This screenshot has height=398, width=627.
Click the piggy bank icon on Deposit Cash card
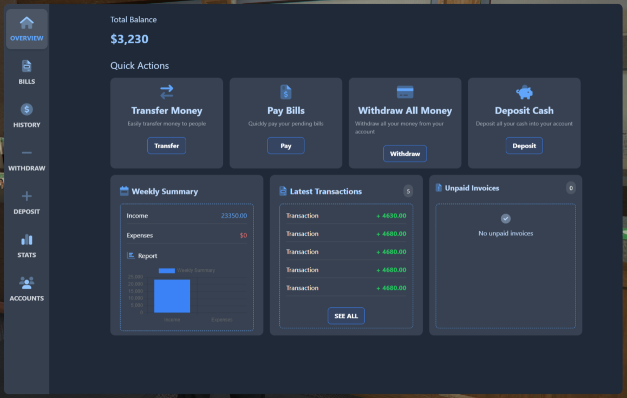(524, 91)
